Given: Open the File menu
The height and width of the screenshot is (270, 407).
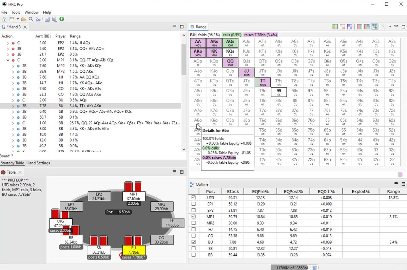Looking at the screenshot, I should pos(4,12).
